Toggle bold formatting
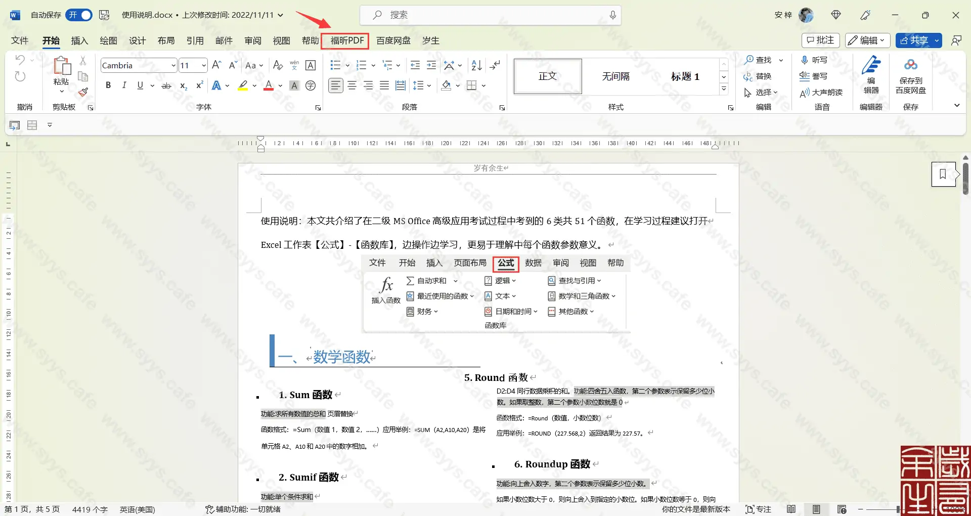The height and width of the screenshot is (516, 971). point(107,85)
